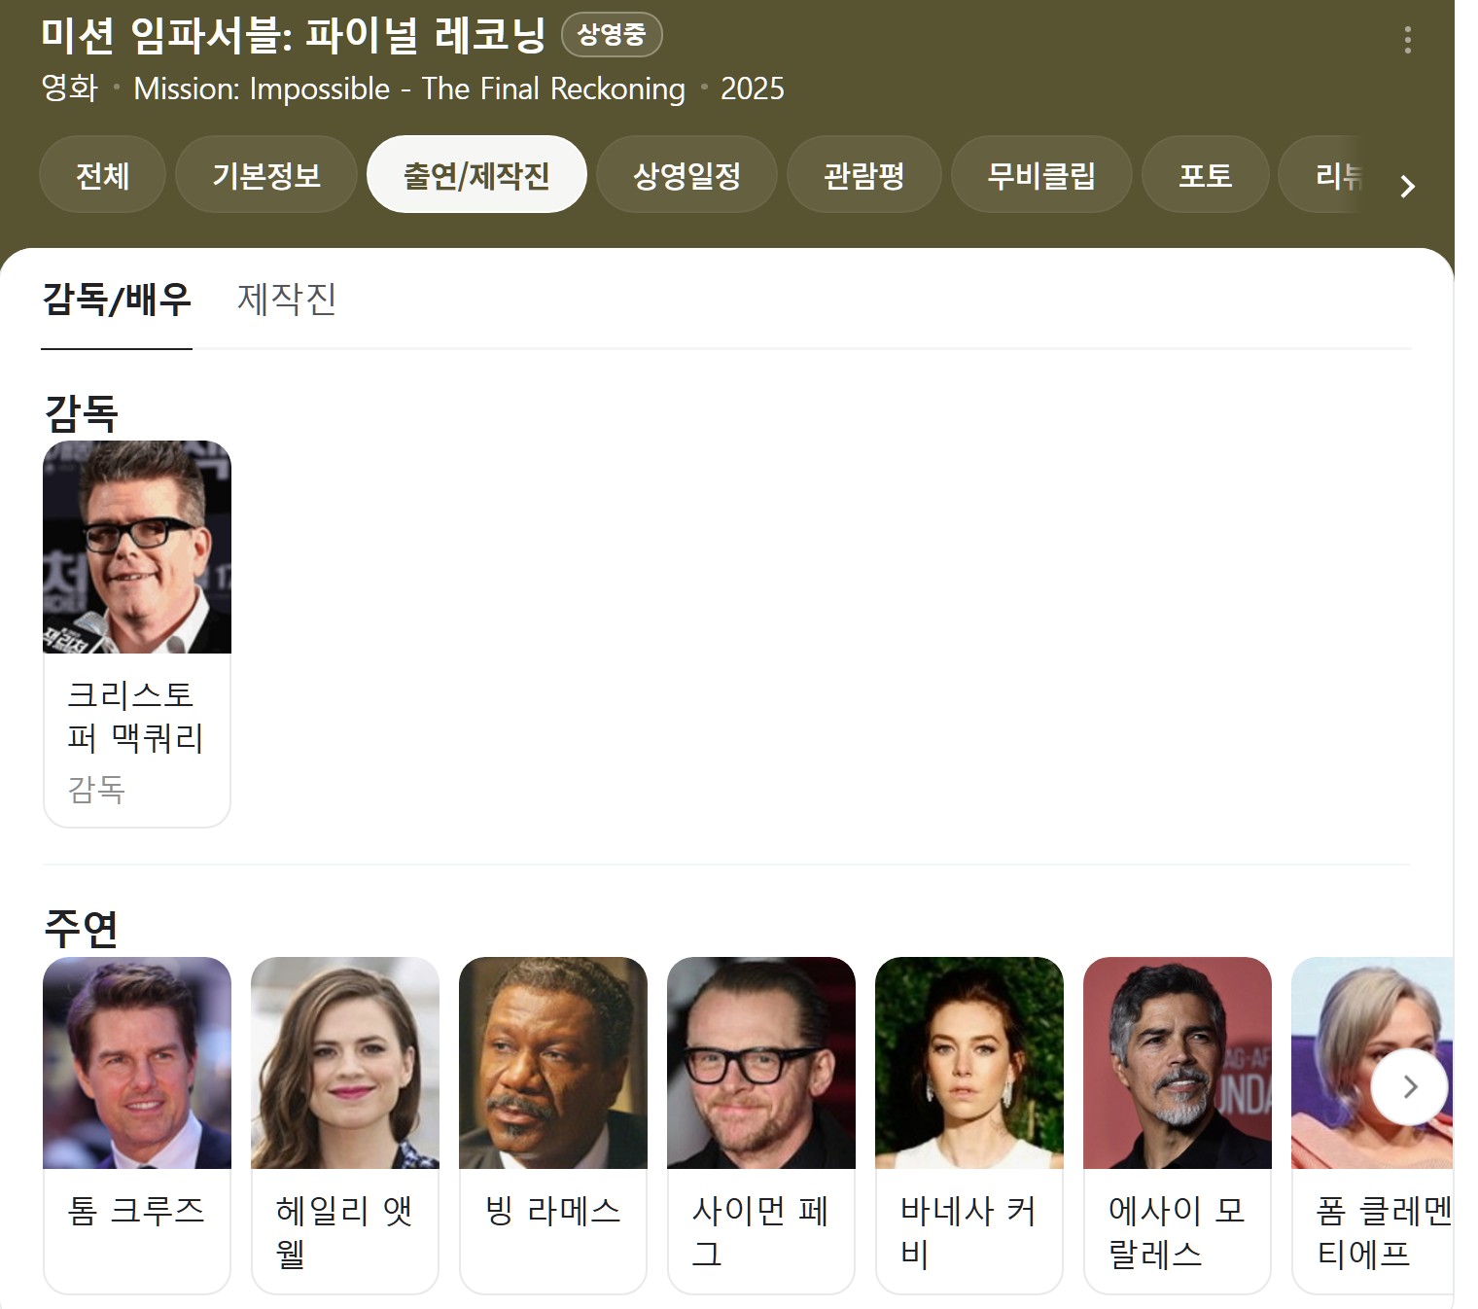
Task: Select the 출연/제작진 tab
Action: point(476,175)
